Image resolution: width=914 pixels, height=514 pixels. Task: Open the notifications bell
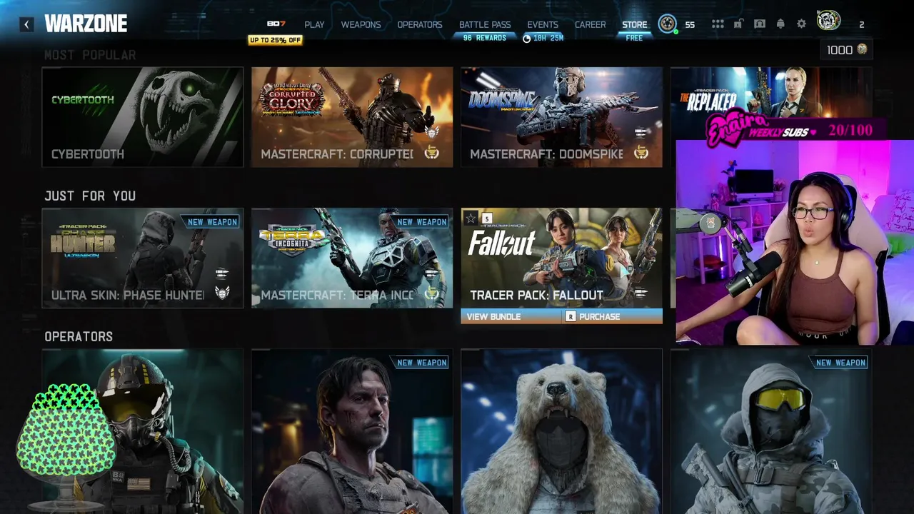pyautogui.click(x=780, y=24)
